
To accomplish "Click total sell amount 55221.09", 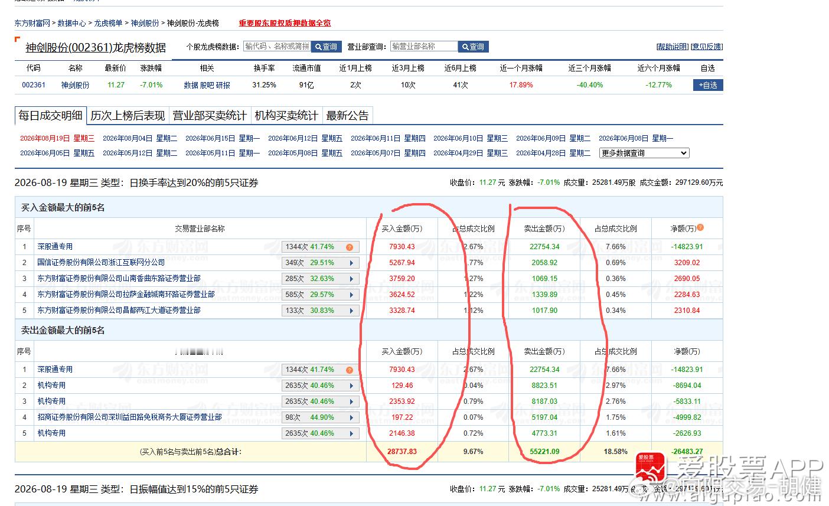I will click(544, 451).
